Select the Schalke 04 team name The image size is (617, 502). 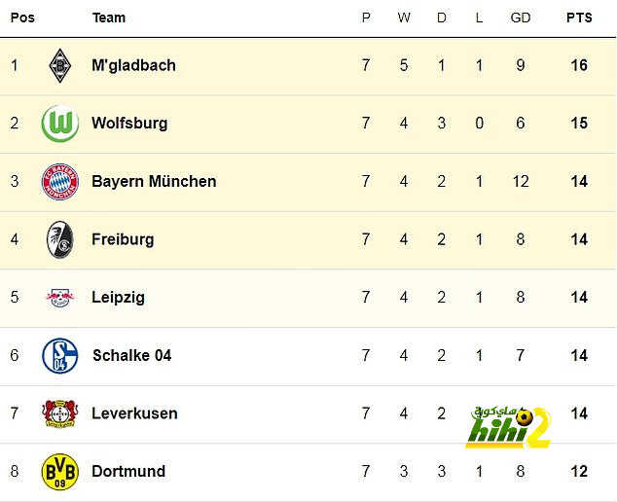[x=131, y=355]
